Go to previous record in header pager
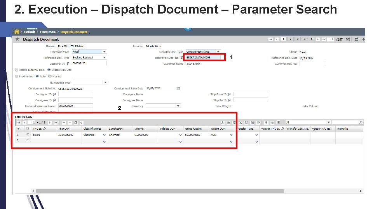The width and height of the screenshot is (373, 209). [276, 39]
